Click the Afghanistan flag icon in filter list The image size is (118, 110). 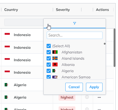(55, 52)
